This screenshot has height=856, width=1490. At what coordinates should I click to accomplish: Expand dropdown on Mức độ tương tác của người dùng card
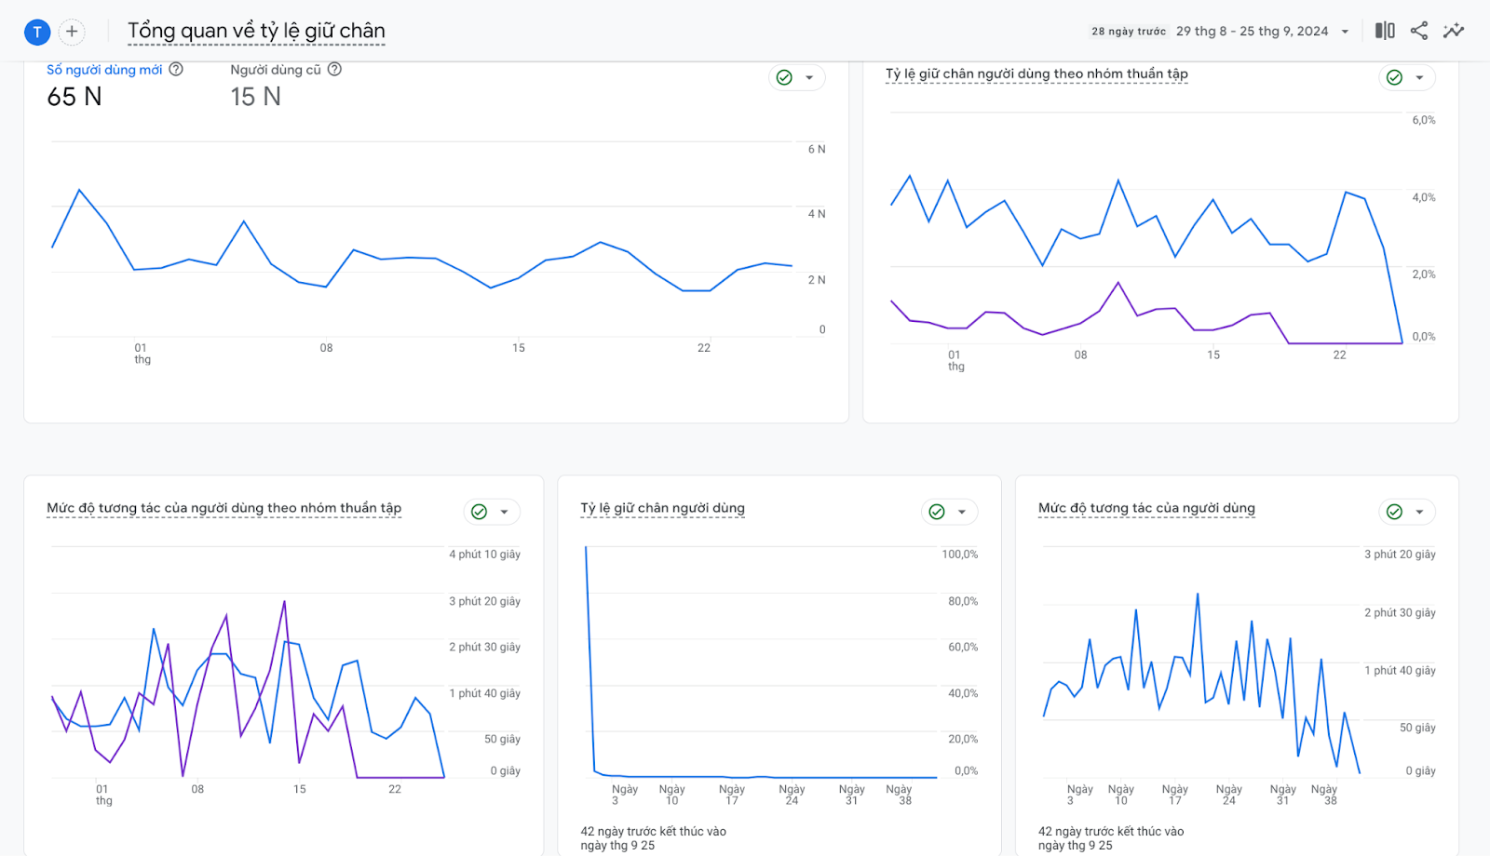coord(1419,512)
